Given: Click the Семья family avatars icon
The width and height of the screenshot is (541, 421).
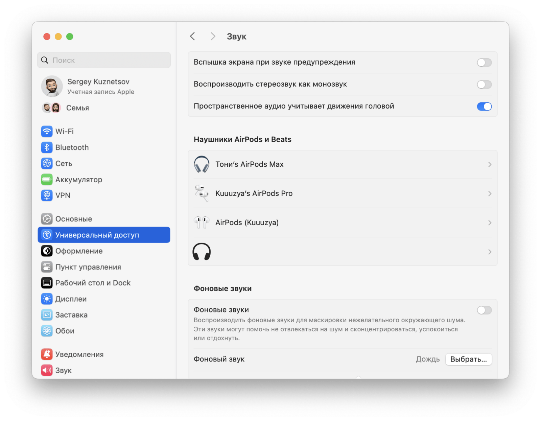Looking at the screenshot, I should pyautogui.click(x=51, y=108).
